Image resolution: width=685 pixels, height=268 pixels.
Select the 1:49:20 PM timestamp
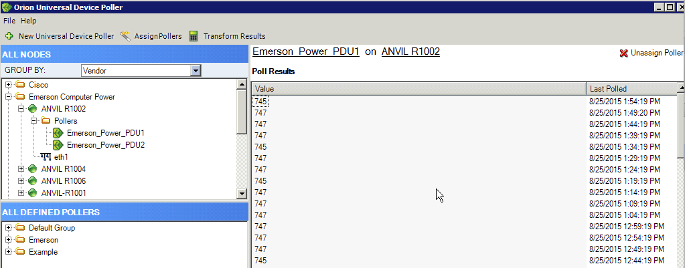pyautogui.click(x=624, y=113)
